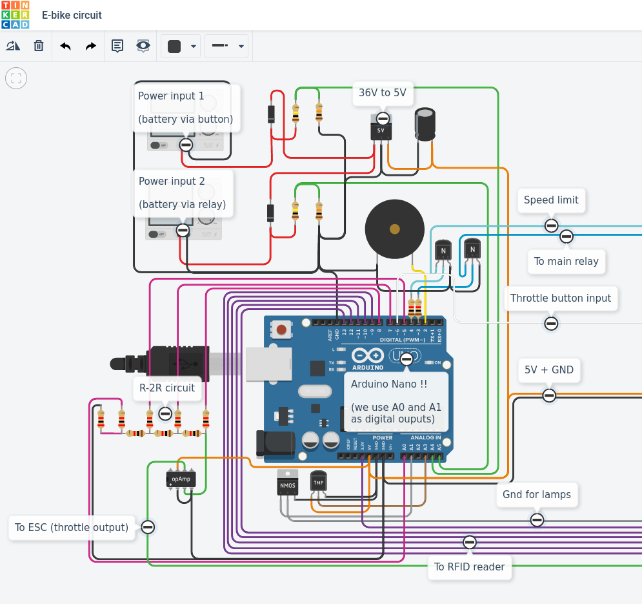Click the black piezo buzzer component

click(x=395, y=229)
